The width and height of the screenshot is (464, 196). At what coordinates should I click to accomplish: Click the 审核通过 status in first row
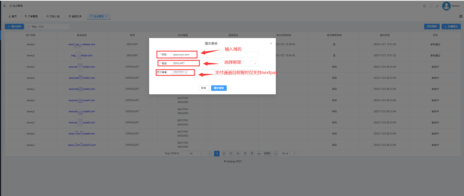(435, 44)
